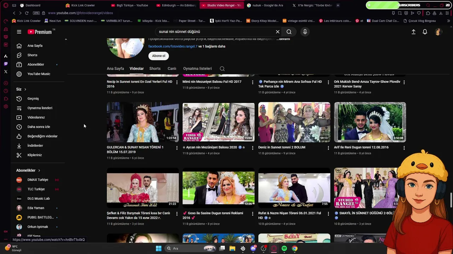Open the Şefket & Filiz Barşmak Töreni thumbnail

(143, 188)
